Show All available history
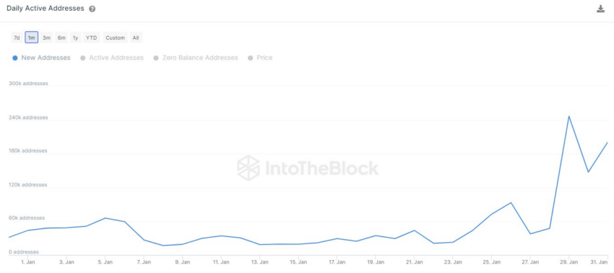 pyautogui.click(x=136, y=38)
